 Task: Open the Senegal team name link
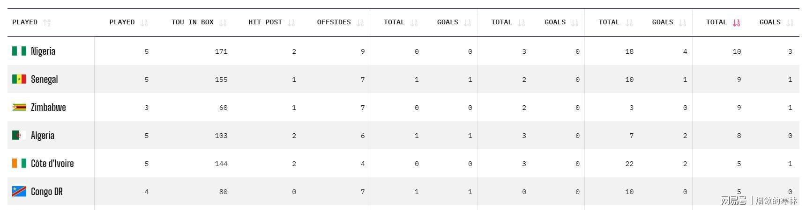tap(45, 80)
